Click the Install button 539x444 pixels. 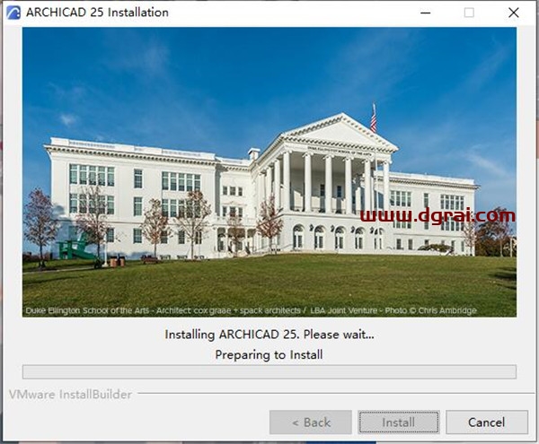click(398, 422)
